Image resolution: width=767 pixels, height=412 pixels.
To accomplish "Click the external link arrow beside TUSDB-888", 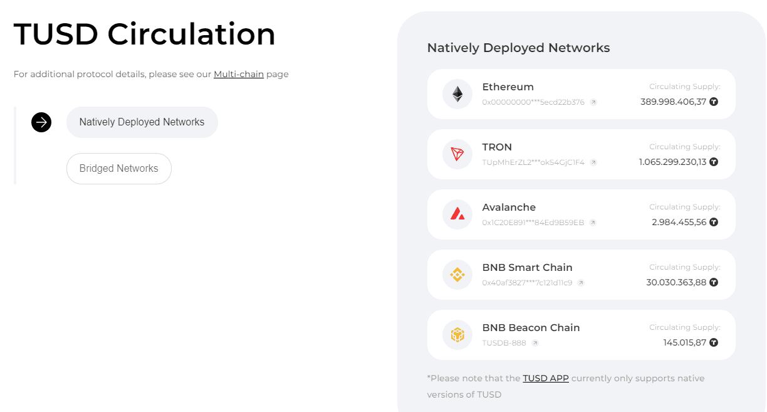I will coord(535,342).
